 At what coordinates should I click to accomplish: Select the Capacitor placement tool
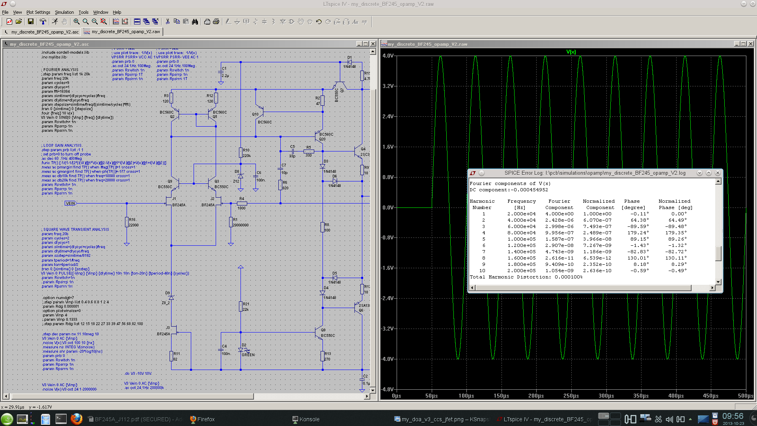[x=265, y=22]
